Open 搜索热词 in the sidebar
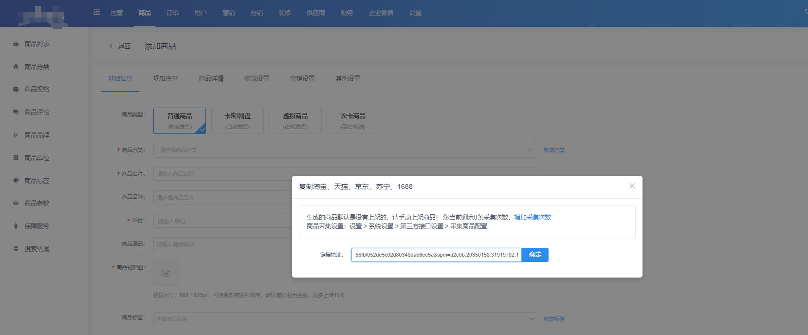The image size is (808, 335). point(37,248)
